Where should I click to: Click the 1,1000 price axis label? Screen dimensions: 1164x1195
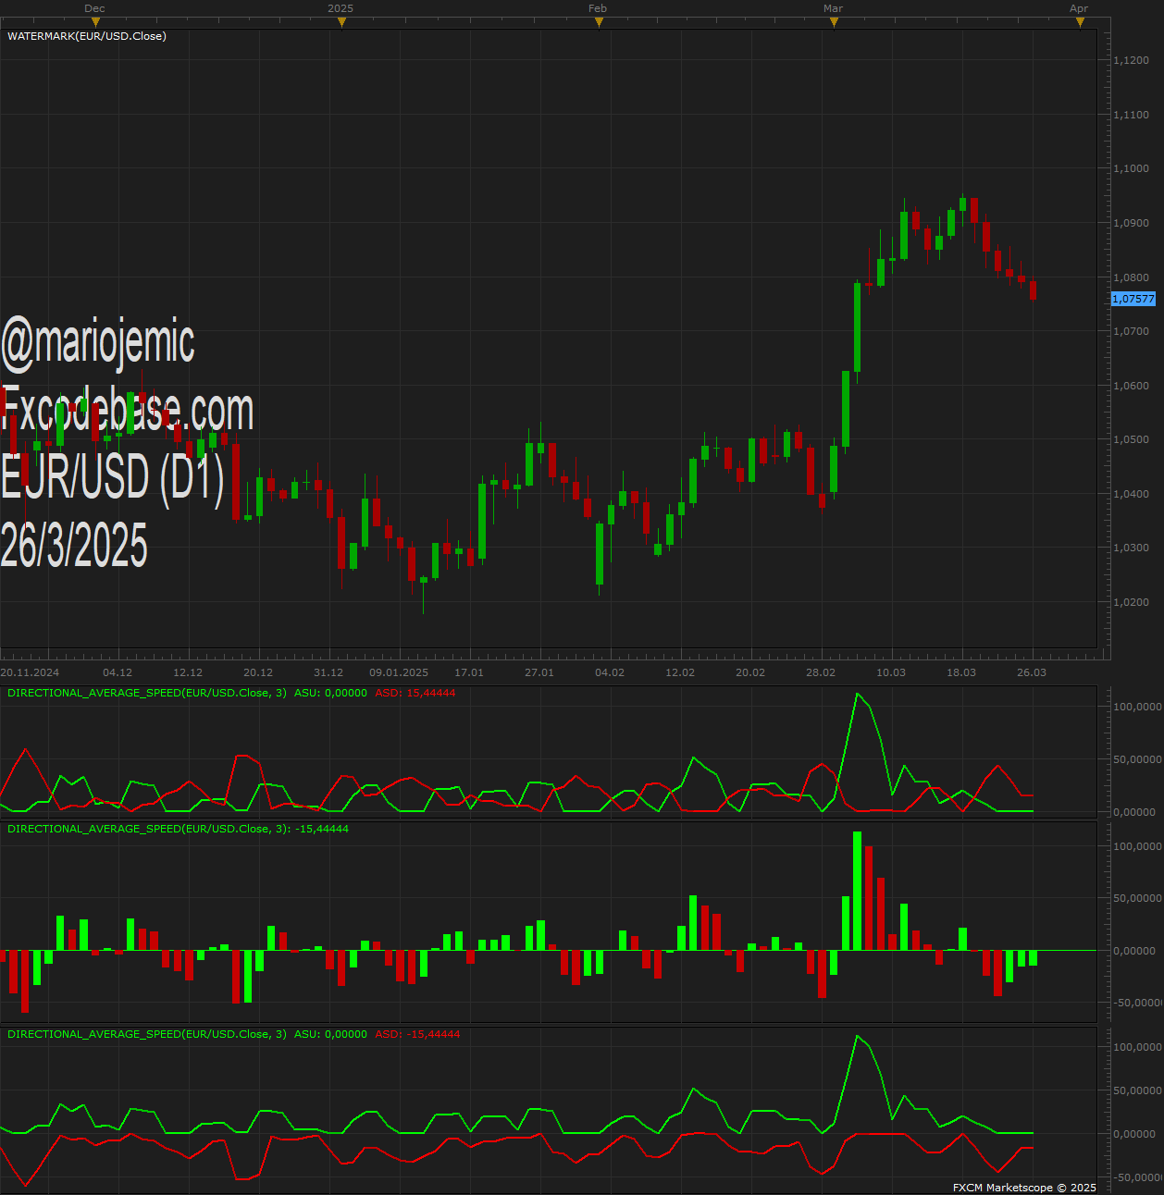(1131, 168)
